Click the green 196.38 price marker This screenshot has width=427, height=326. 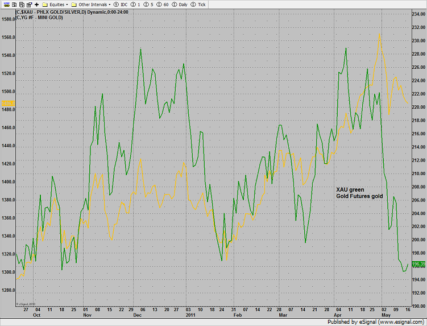(x=418, y=264)
